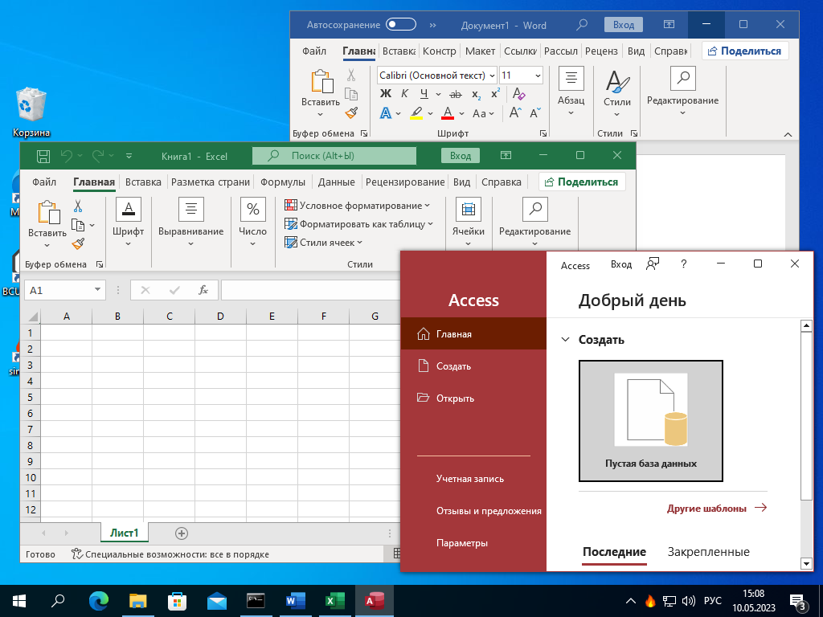
Task: Click Excel Cut scissors icon
Action: 78,206
